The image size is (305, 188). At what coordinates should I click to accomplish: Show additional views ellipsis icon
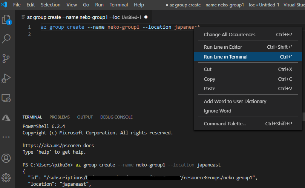6,137
